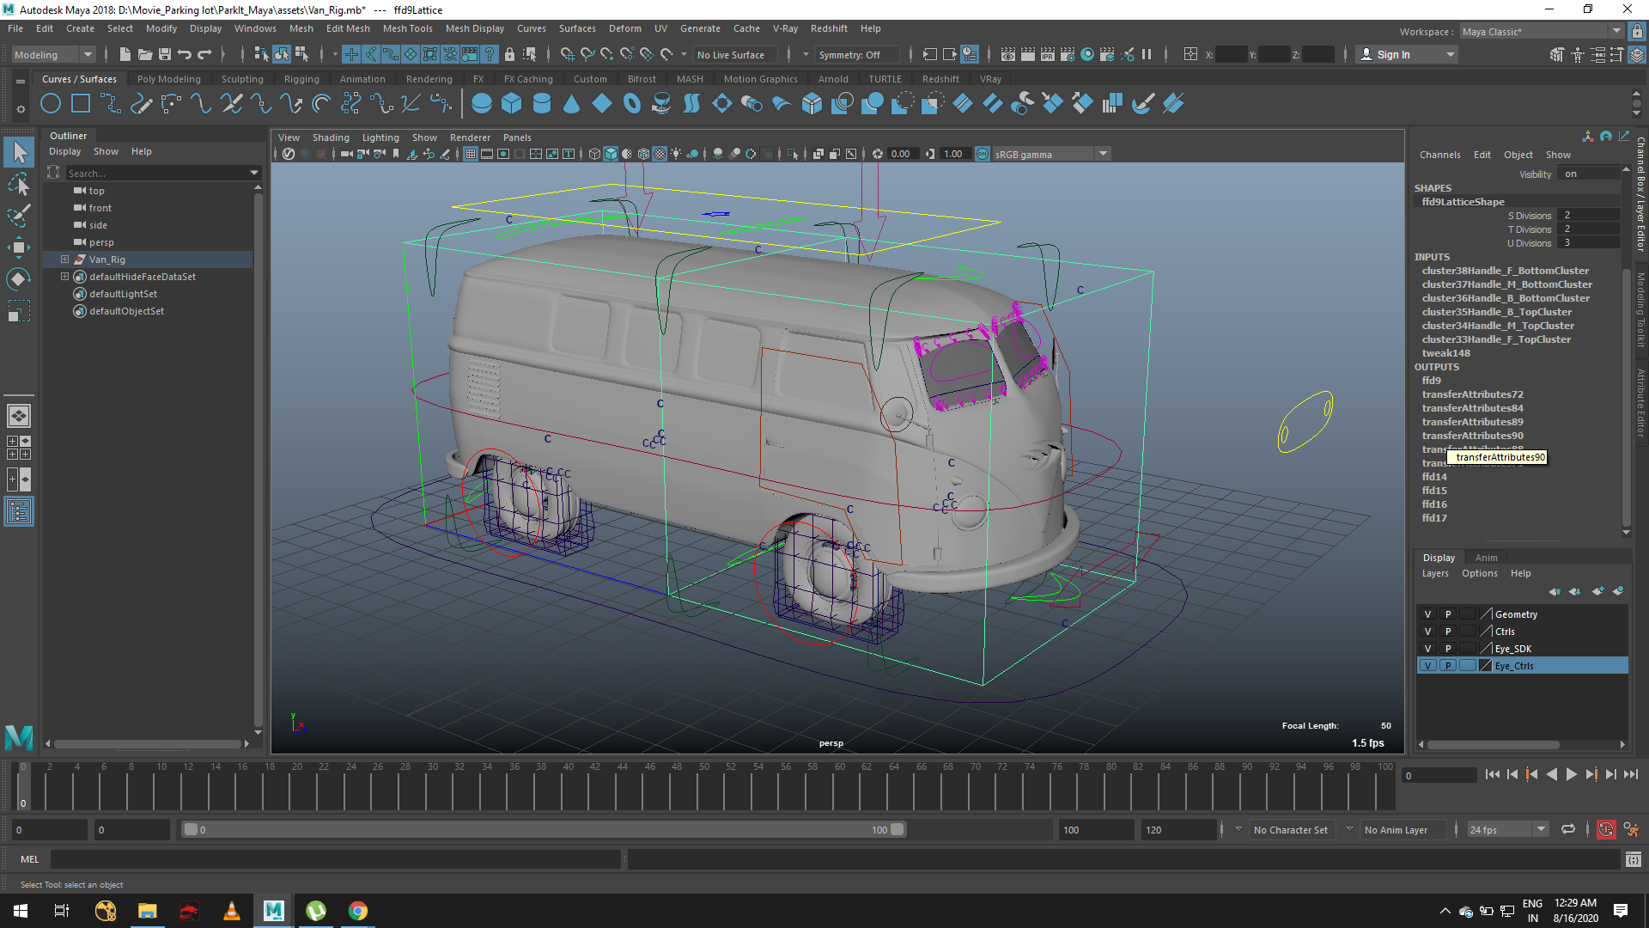Click the Sign In button
The height and width of the screenshot is (928, 1649).
(1407, 54)
